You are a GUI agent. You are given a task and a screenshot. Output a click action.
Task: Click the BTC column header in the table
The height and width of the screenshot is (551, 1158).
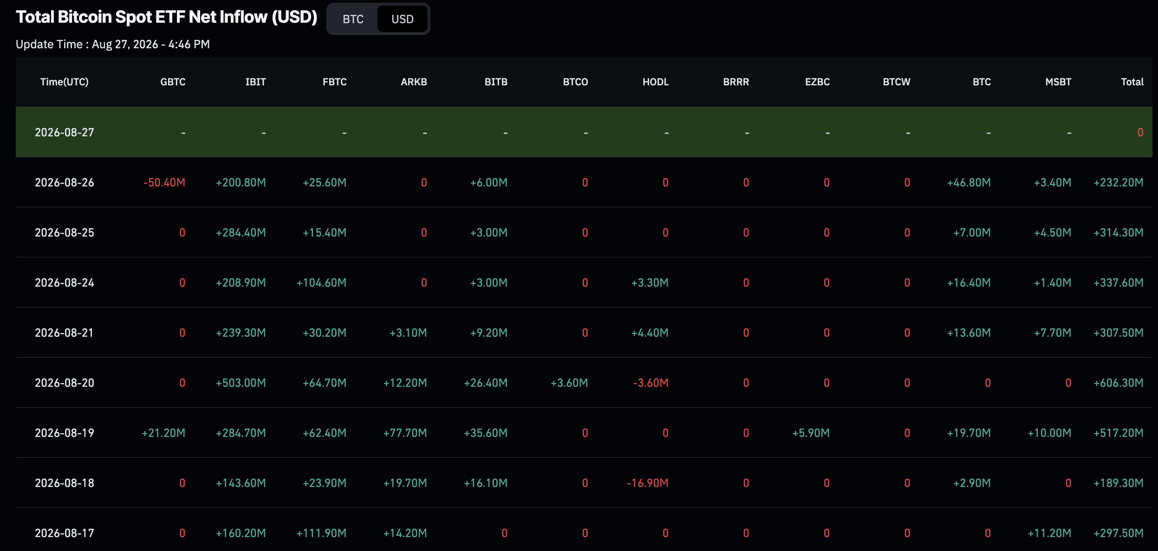point(982,82)
